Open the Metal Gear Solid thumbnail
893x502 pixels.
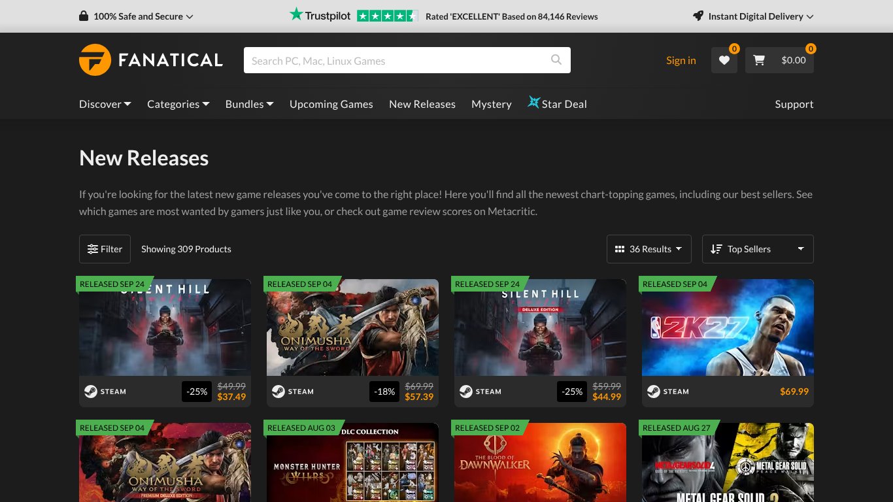coord(728,462)
